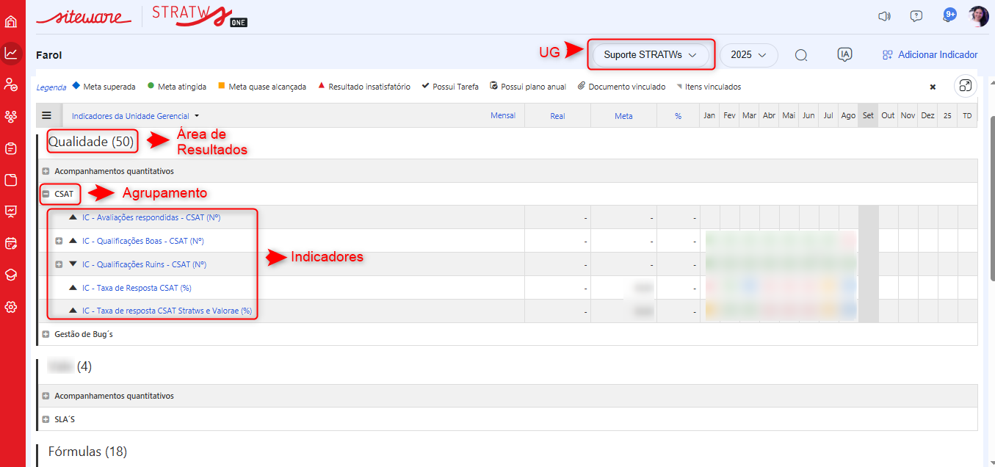Open the IA assistant chat icon
The width and height of the screenshot is (995, 467).
coord(844,54)
